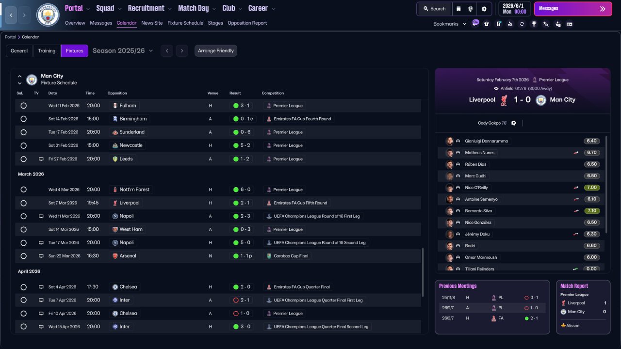Click the bookmark icon beside Search
Image resolution: width=621 pixels, height=349 pixels.
click(x=458, y=9)
